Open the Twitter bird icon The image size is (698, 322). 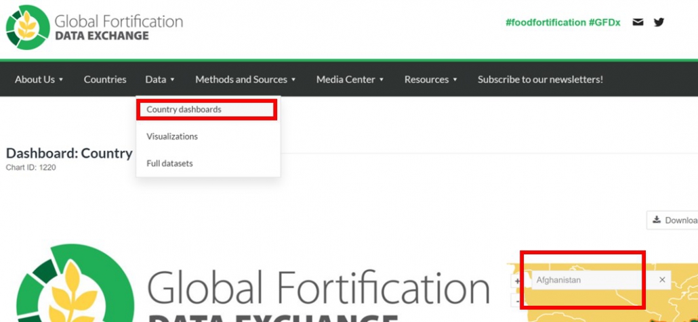(659, 22)
